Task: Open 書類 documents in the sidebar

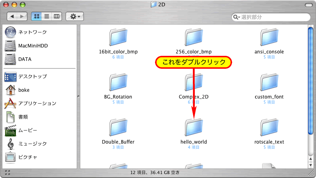Action: [16, 117]
